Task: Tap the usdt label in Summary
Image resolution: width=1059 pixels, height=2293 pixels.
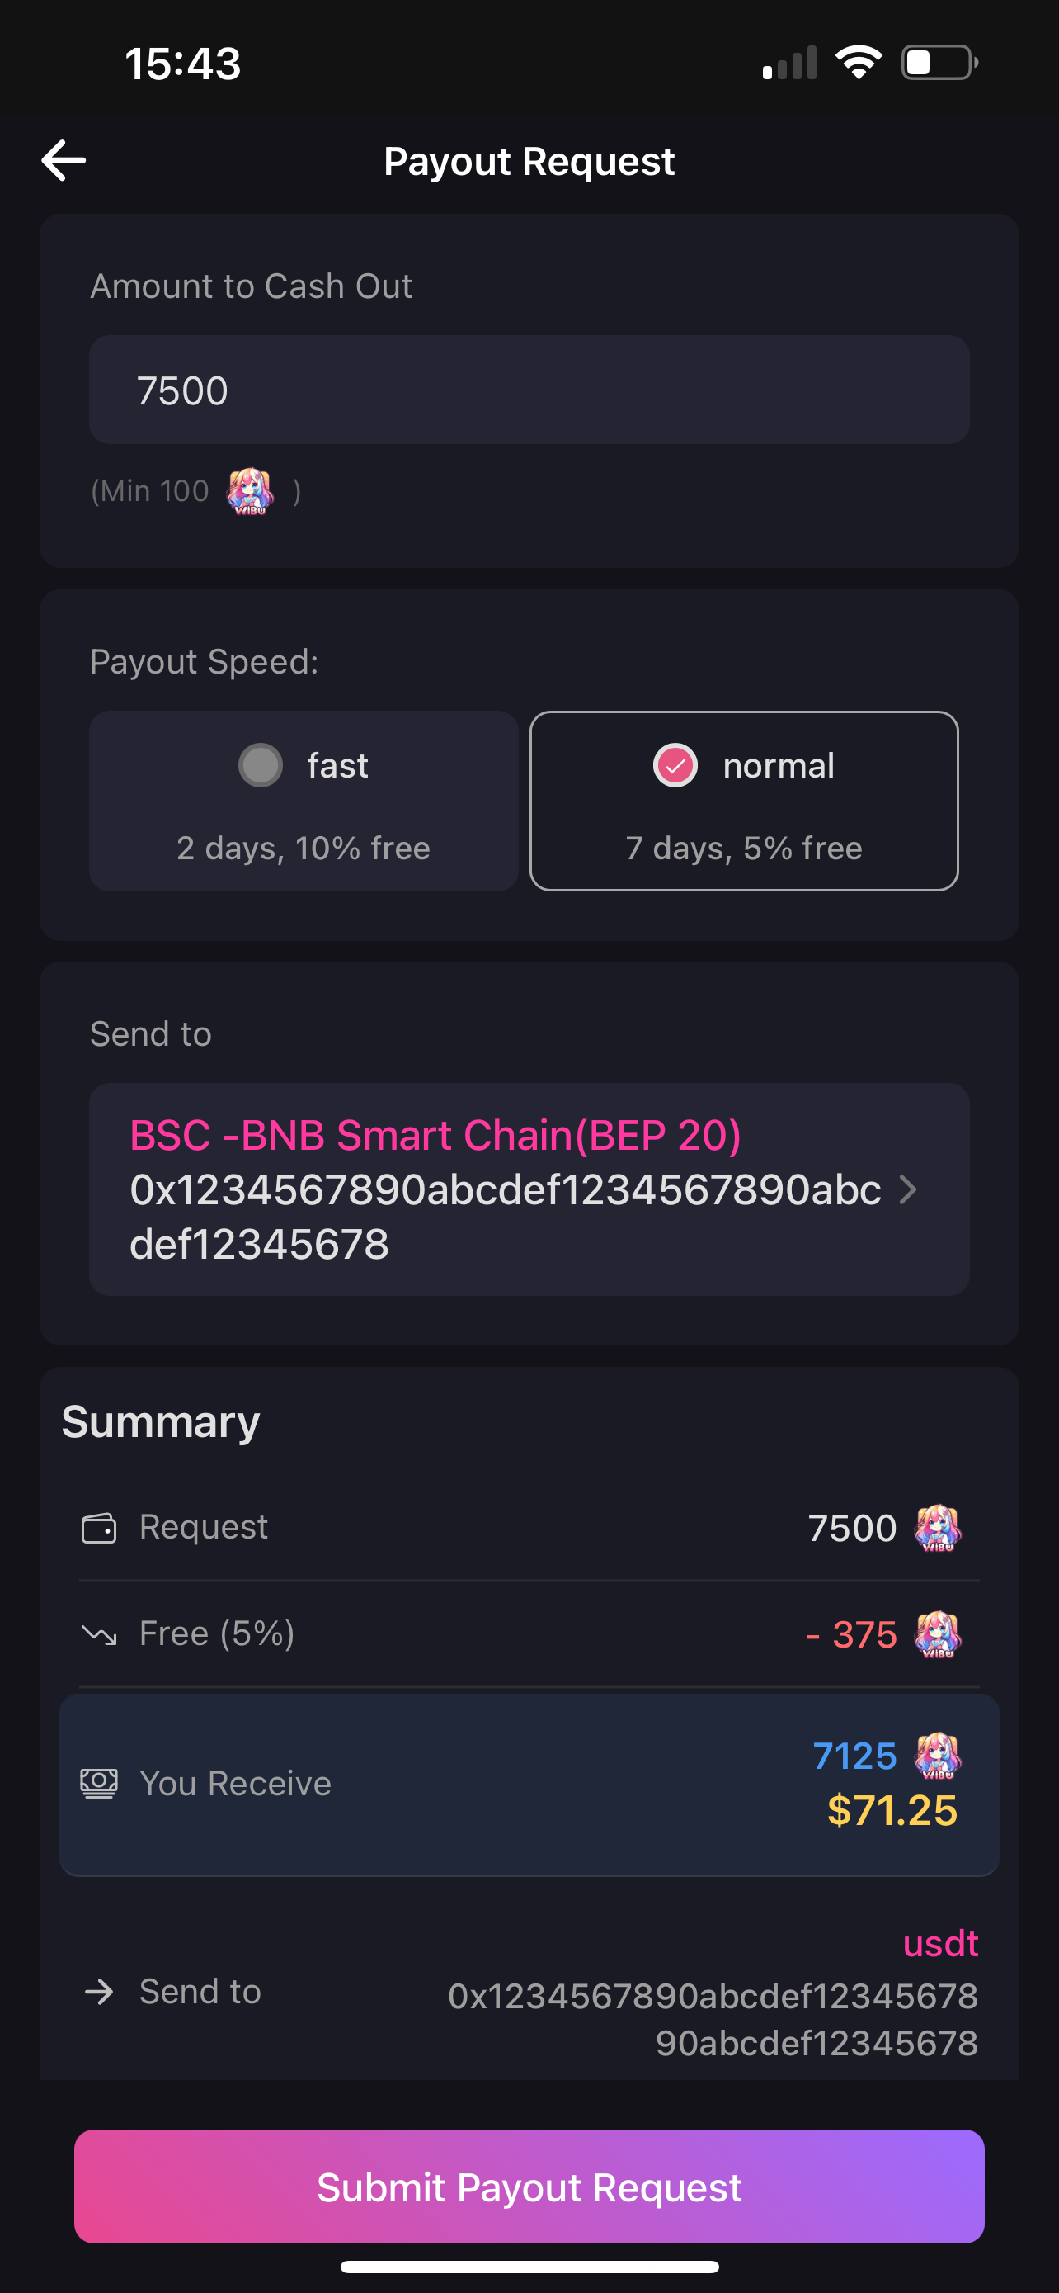Action: click(940, 1943)
